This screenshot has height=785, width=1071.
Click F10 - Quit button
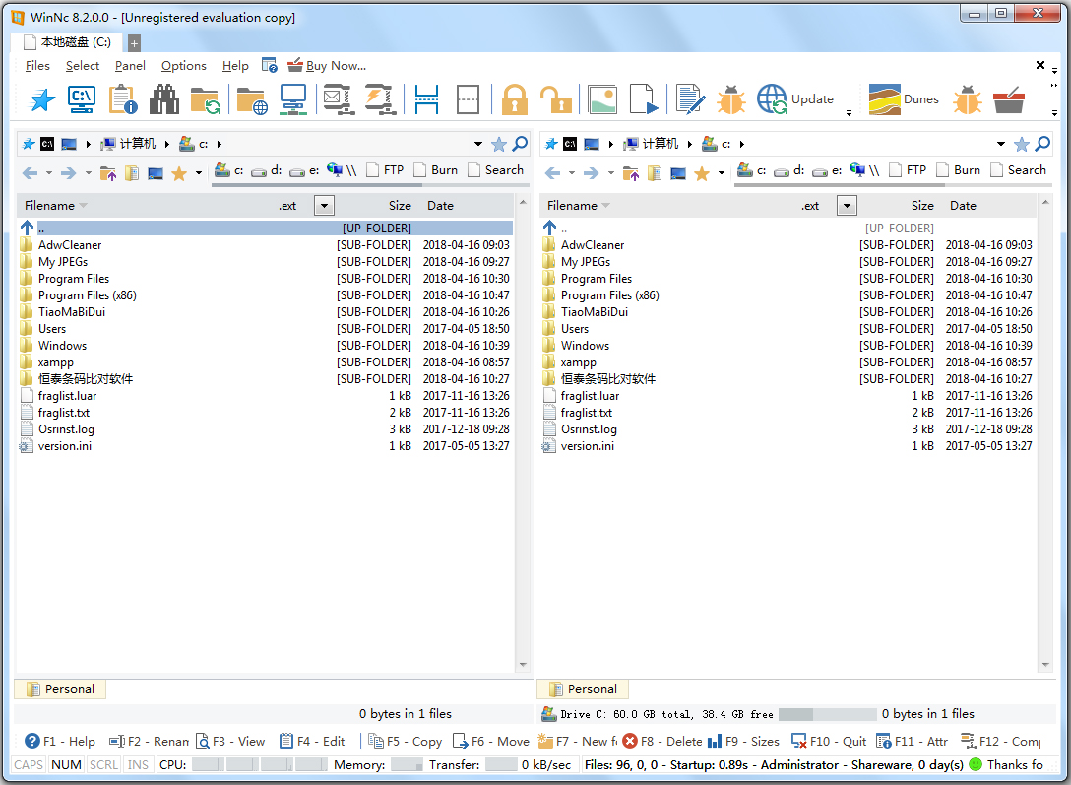[829, 742]
